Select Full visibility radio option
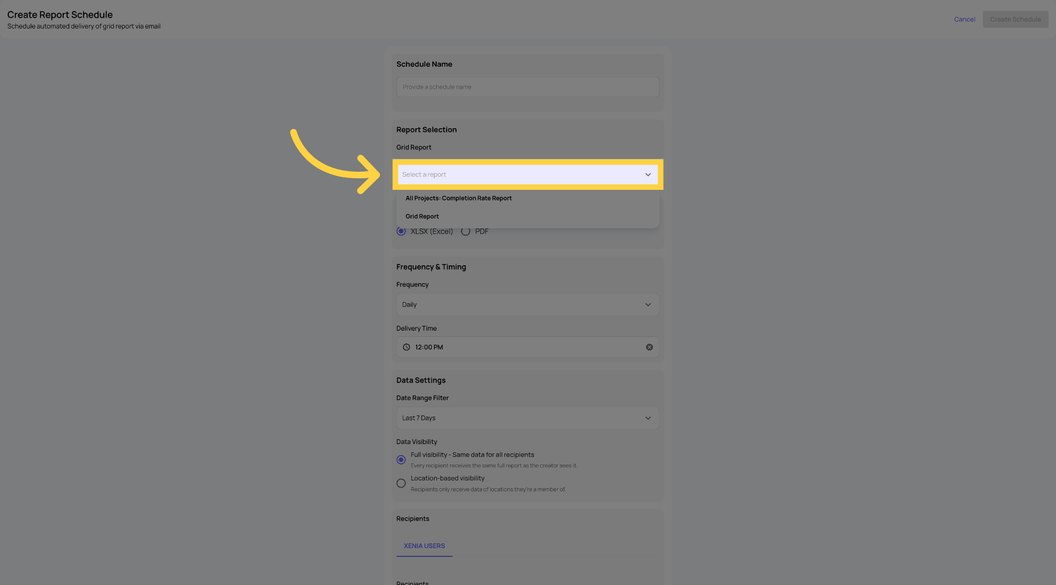 pyautogui.click(x=401, y=460)
